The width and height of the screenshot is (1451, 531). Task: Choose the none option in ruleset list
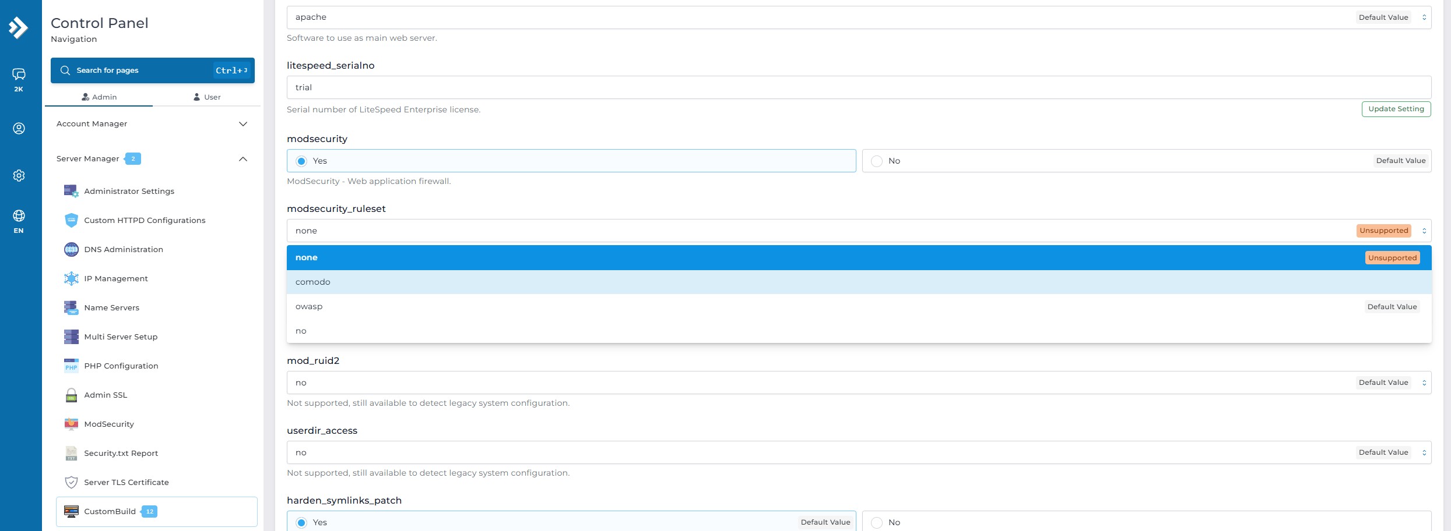pos(859,257)
